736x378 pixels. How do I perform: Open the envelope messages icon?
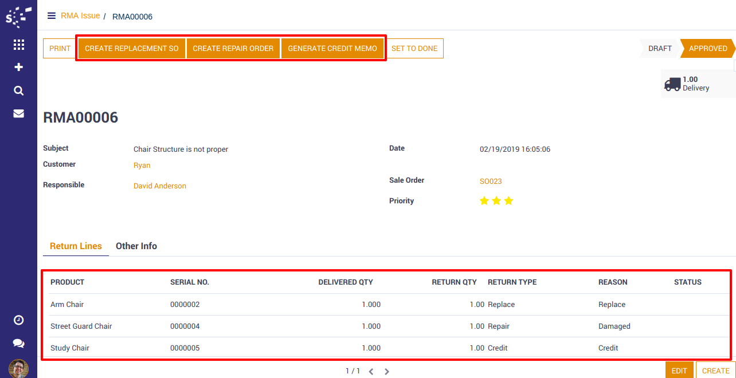tap(18, 113)
